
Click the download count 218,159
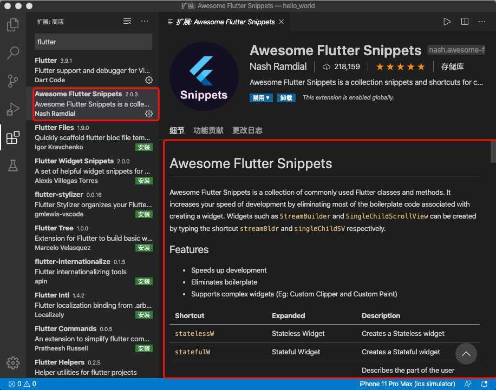[x=341, y=67]
